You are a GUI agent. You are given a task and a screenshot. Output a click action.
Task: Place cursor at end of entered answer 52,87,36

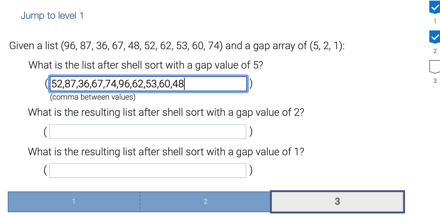[x=184, y=84]
